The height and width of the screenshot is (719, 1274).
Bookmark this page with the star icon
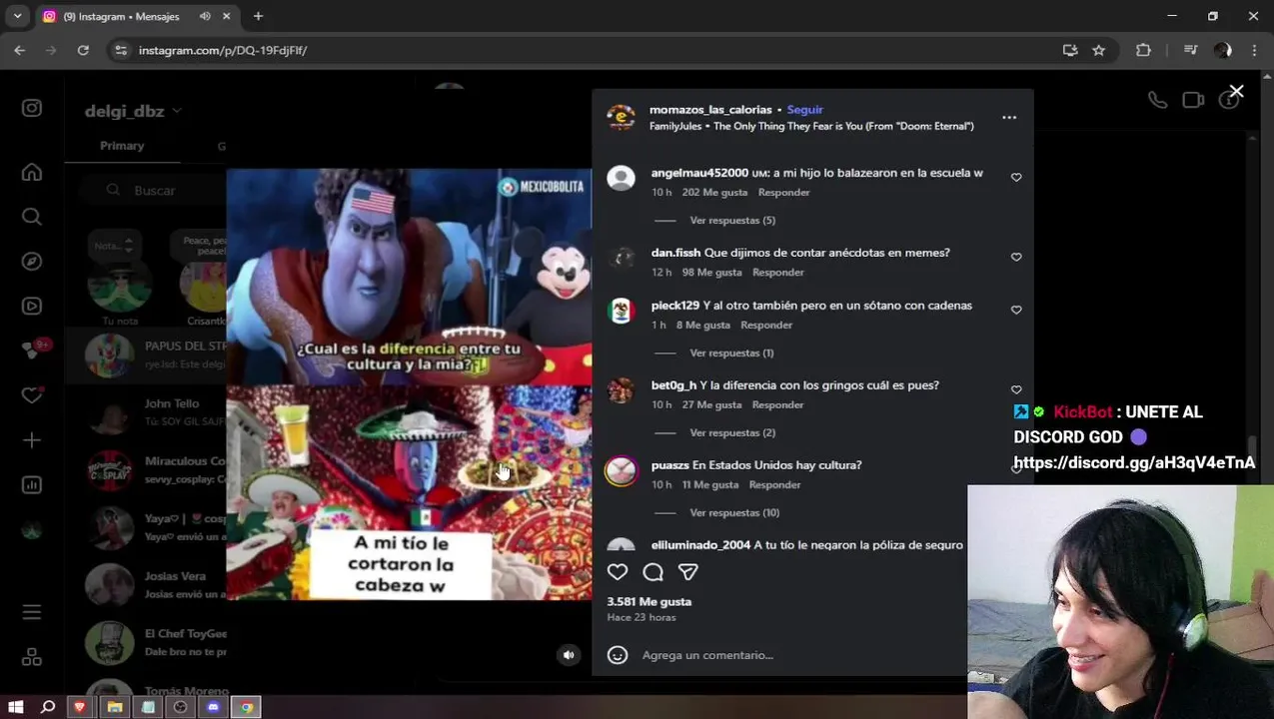(x=1099, y=50)
